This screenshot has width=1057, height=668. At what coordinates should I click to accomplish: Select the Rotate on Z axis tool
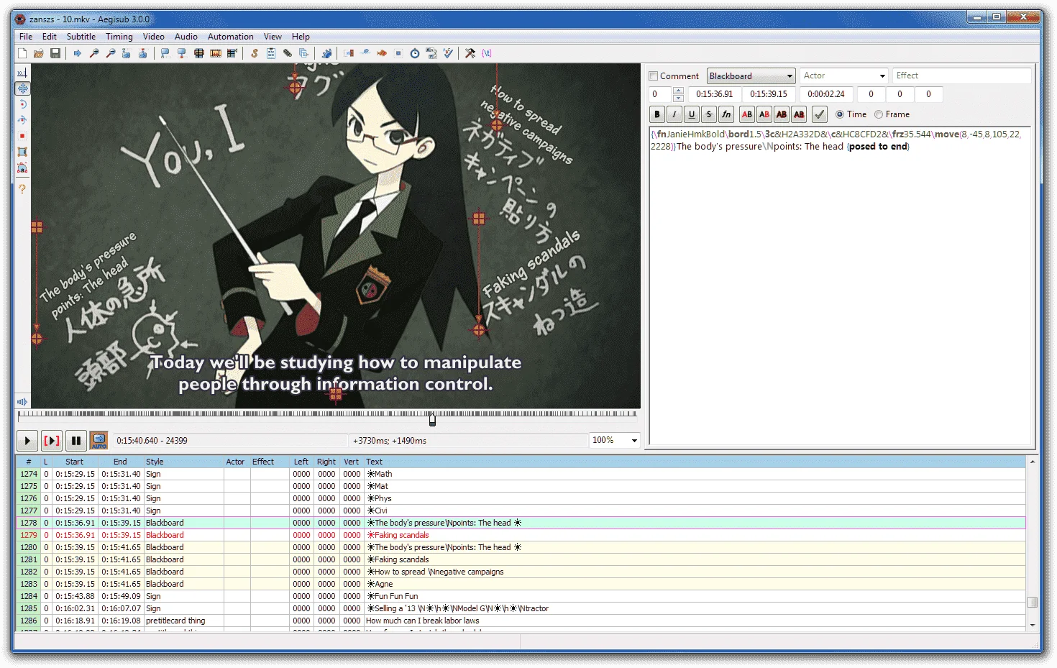[x=22, y=104]
